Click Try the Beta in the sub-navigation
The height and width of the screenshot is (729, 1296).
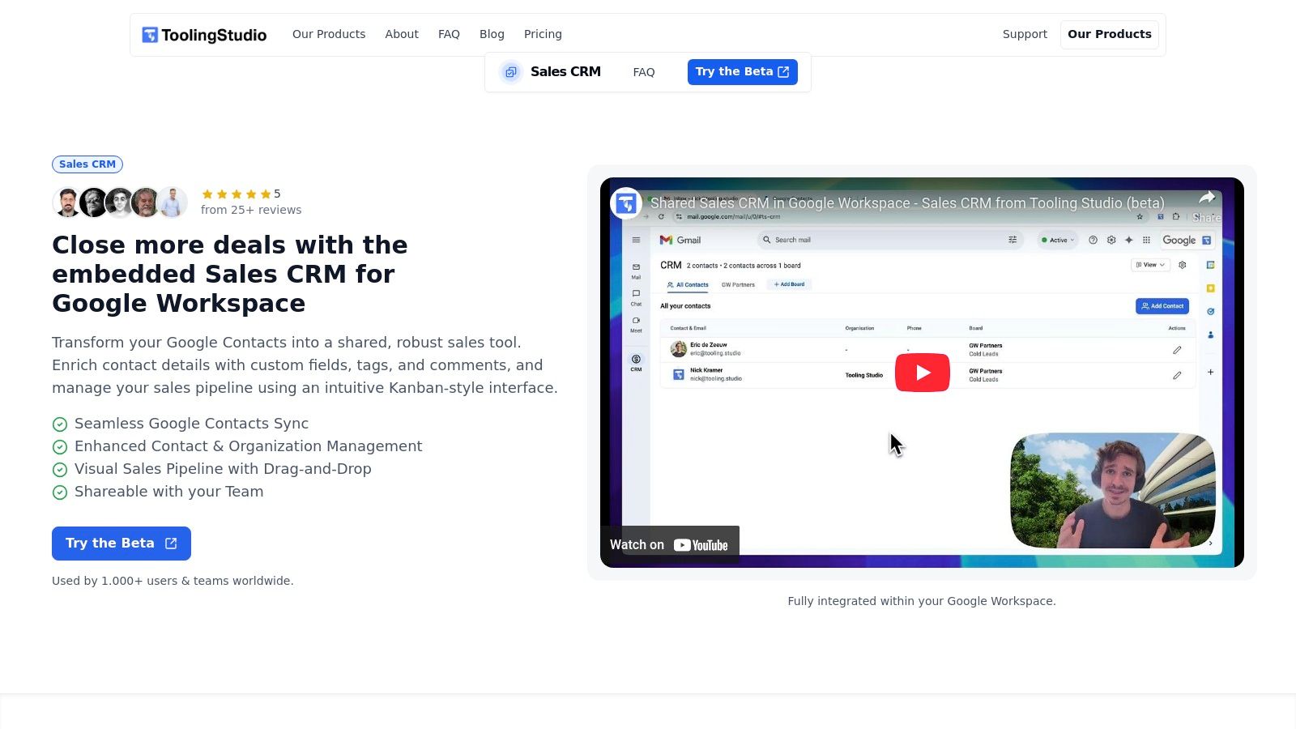click(742, 71)
